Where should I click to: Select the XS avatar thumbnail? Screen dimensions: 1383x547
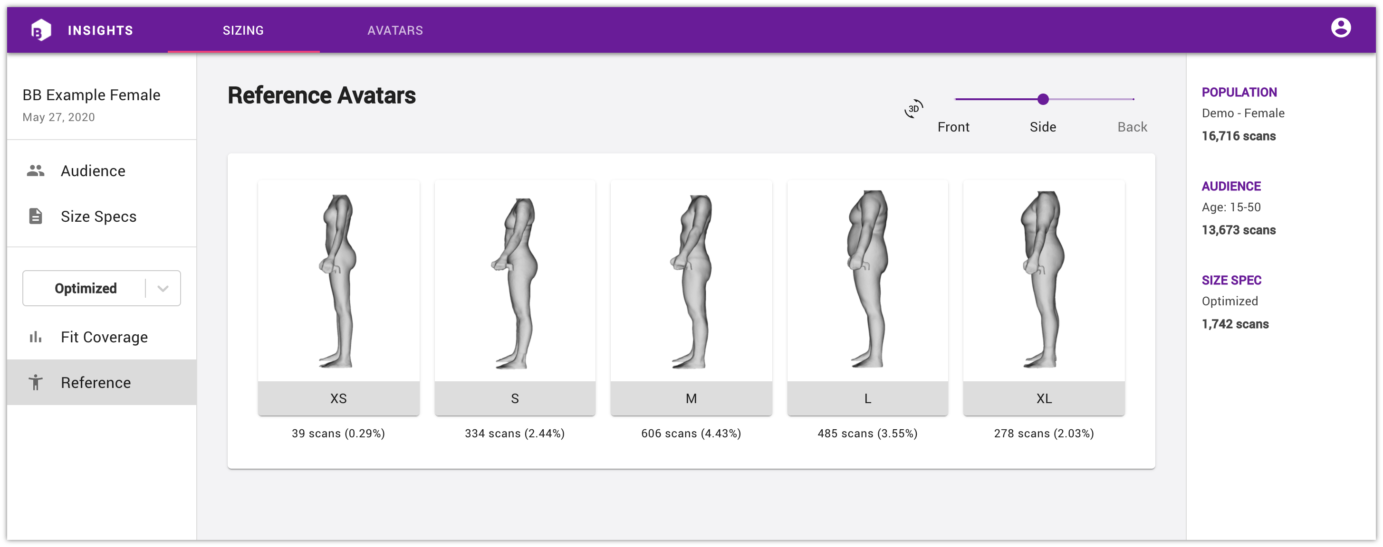pos(338,281)
